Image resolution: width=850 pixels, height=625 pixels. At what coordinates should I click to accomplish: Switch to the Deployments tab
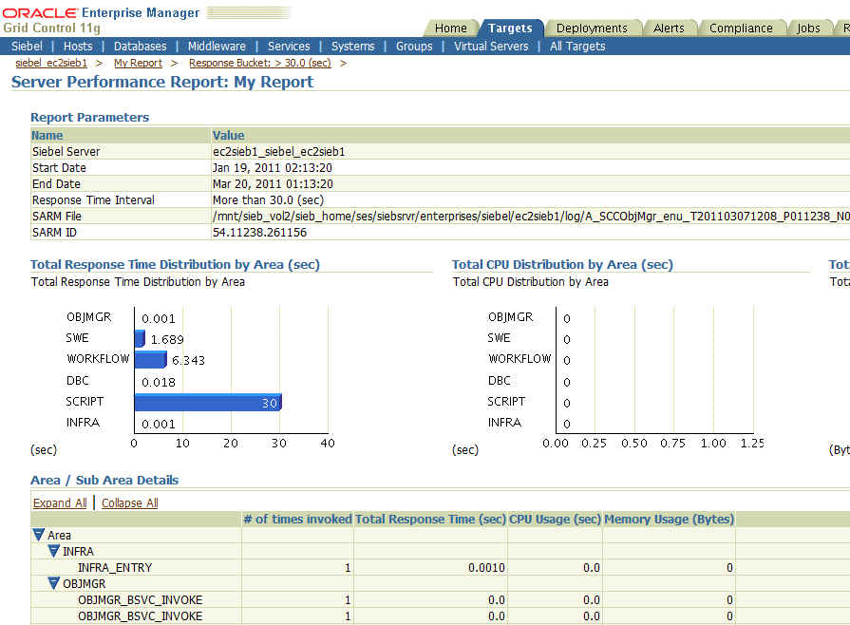592,28
